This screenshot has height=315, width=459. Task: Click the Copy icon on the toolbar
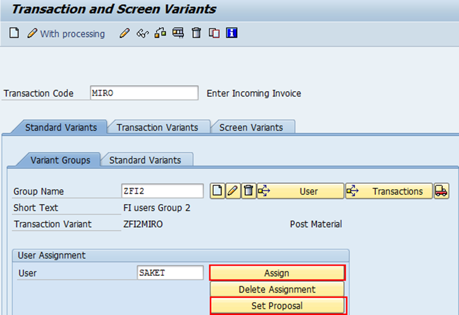click(214, 33)
